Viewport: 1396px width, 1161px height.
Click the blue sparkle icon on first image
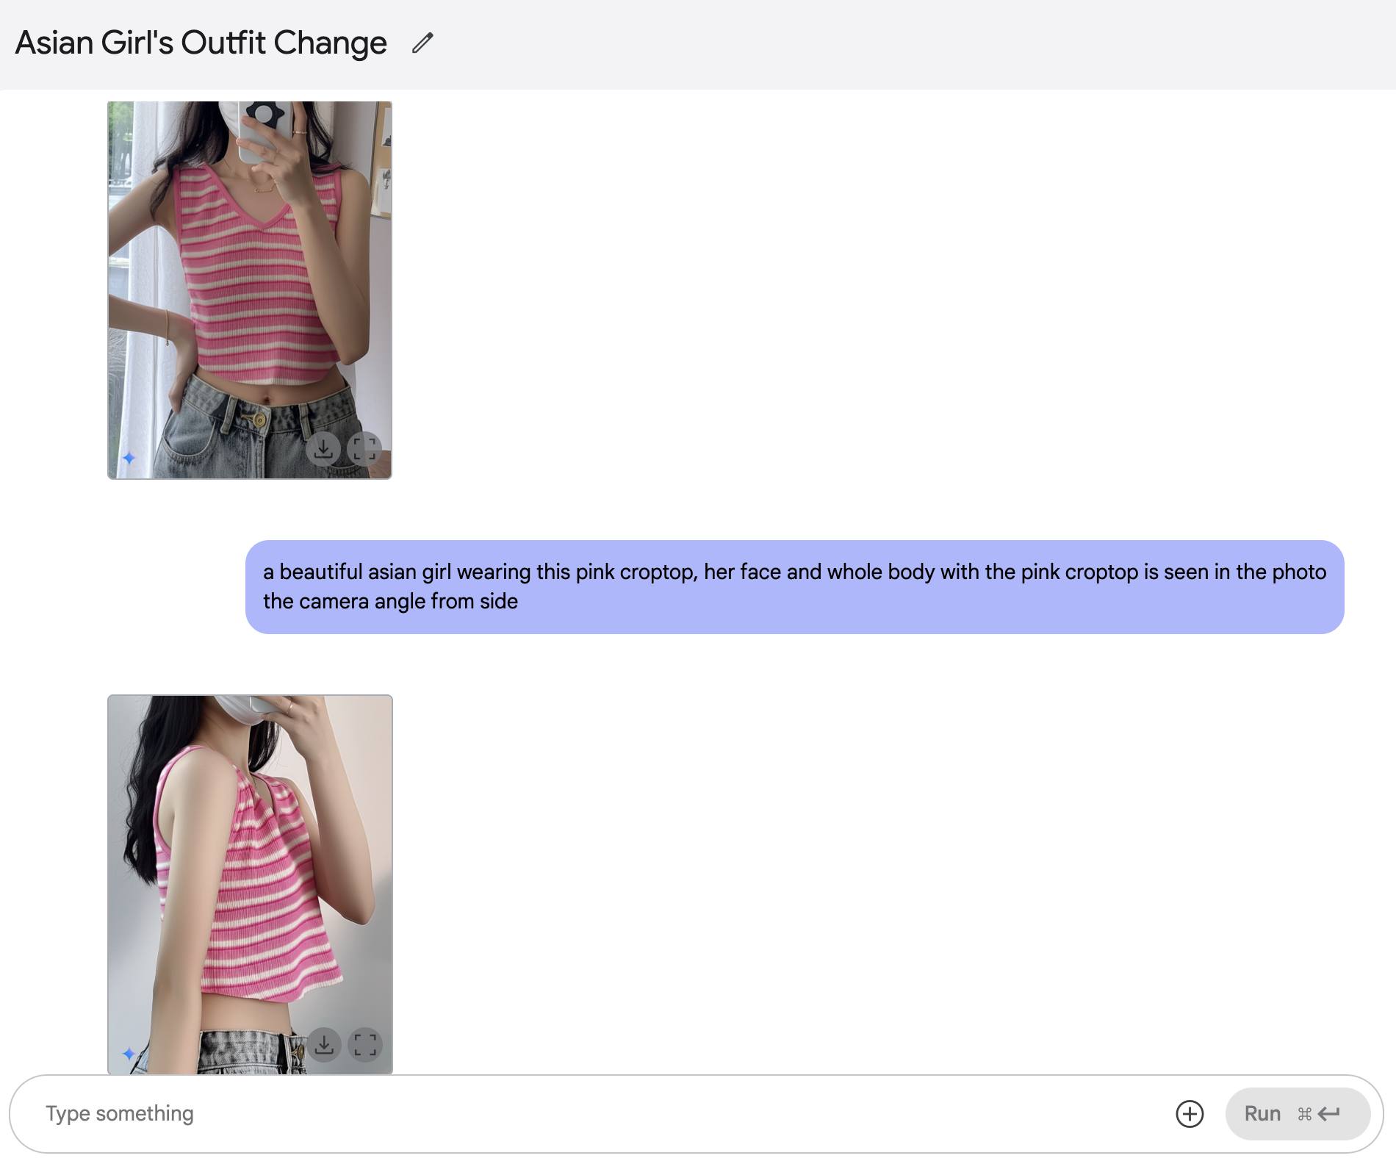coord(129,459)
